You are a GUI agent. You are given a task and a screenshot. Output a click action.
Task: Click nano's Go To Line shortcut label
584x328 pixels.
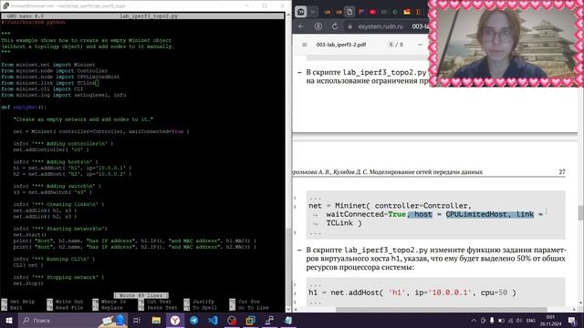254,308
